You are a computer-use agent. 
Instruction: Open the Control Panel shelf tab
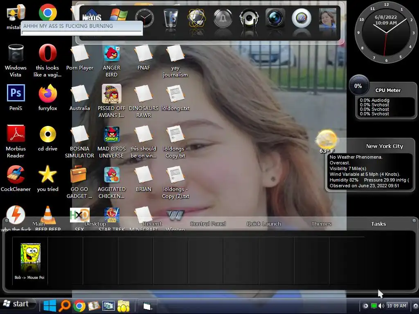pyautogui.click(x=208, y=224)
